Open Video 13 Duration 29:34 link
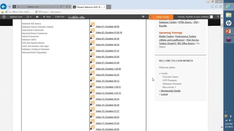This screenshot has width=234, height=131. click(x=107, y=99)
